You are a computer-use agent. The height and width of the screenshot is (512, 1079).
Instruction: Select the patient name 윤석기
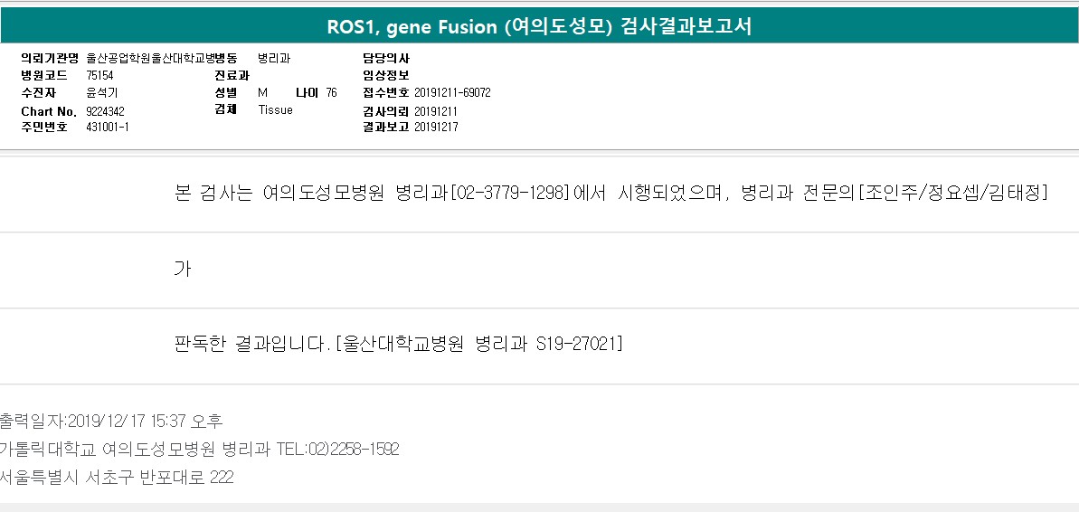99,93
